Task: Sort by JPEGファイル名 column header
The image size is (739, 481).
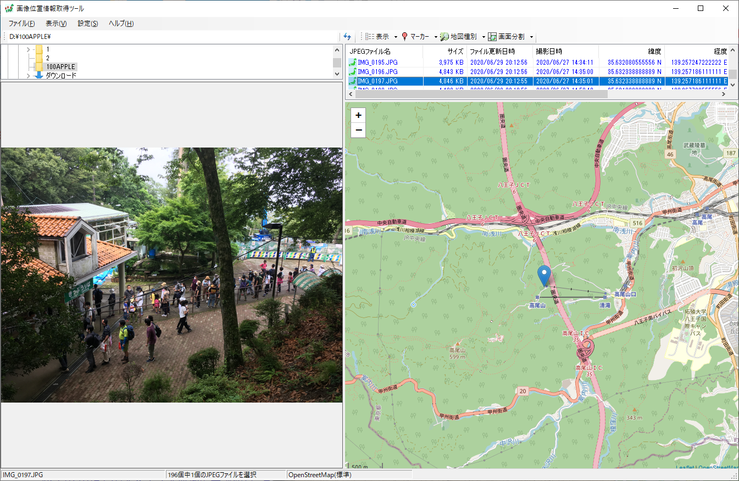Action: 384,51
